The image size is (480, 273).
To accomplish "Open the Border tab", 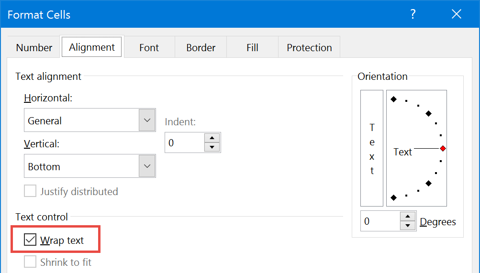I will tap(201, 47).
